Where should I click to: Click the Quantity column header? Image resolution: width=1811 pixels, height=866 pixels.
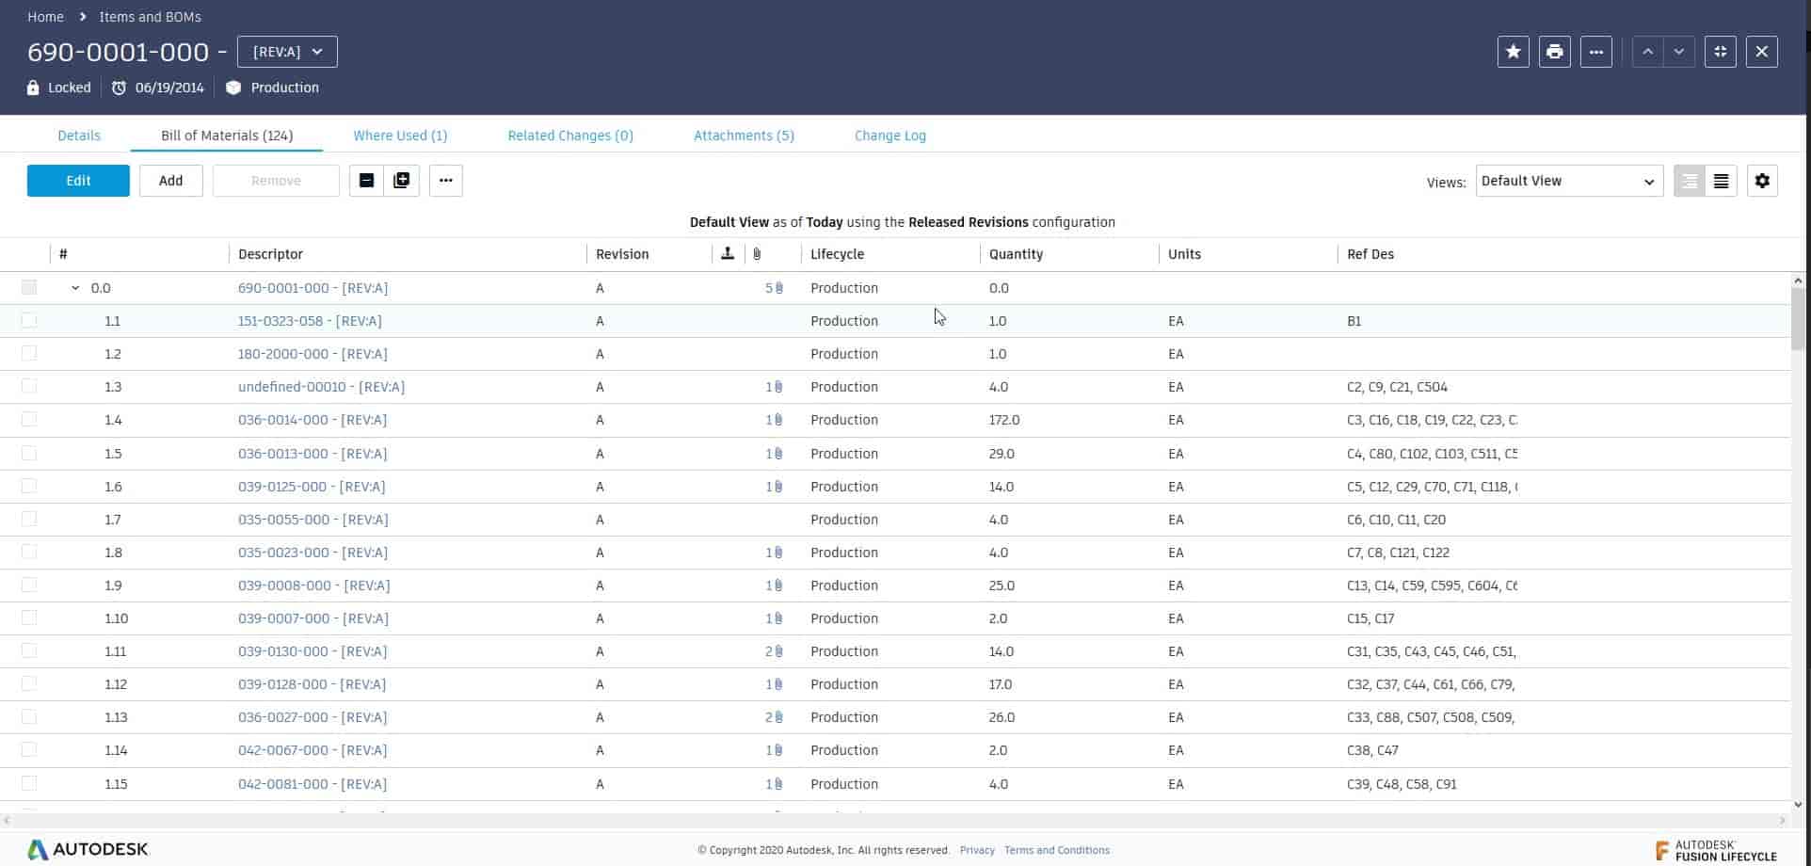[x=1016, y=254]
